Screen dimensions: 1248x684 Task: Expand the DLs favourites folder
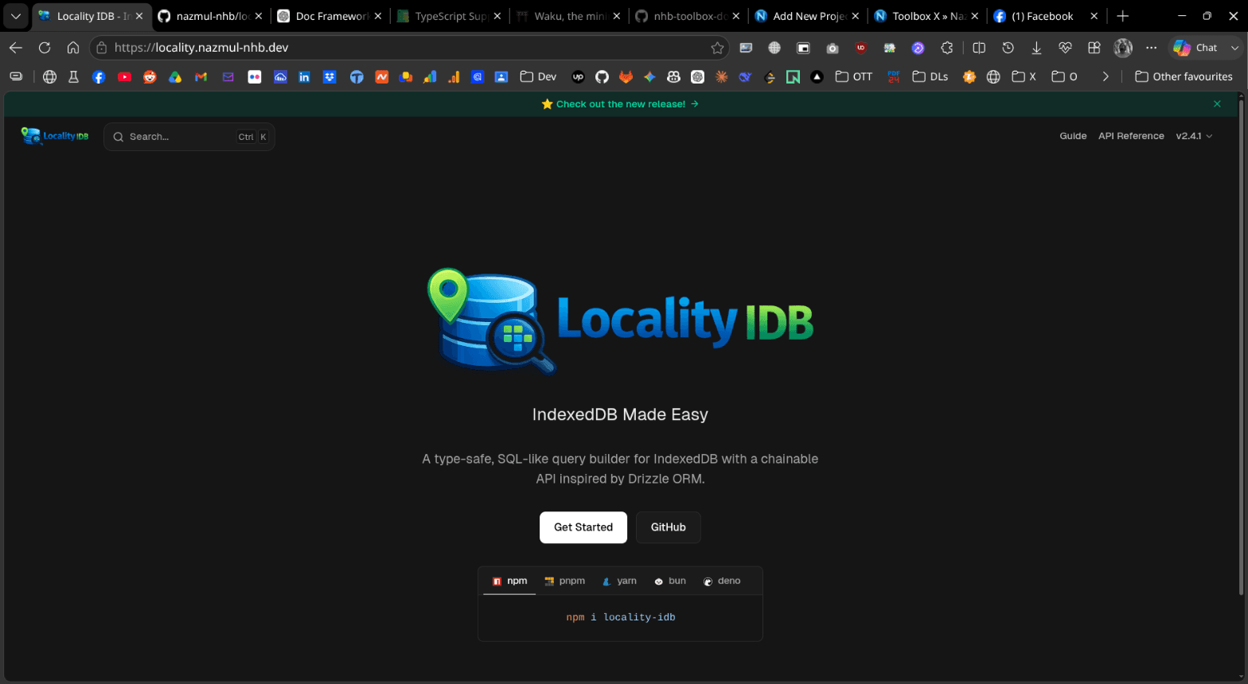pyautogui.click(x=930, y=77)
